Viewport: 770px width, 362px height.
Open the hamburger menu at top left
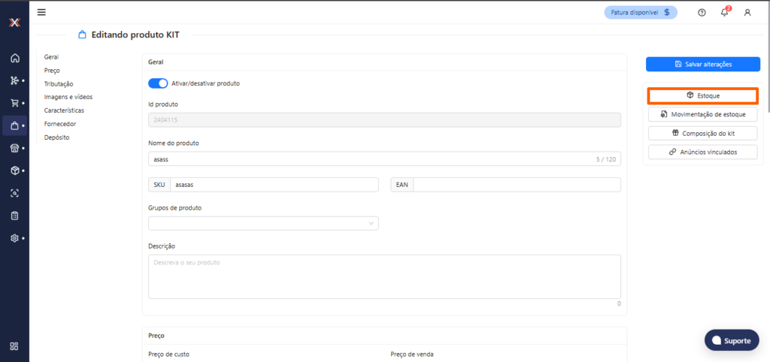(x=41, y=12)
